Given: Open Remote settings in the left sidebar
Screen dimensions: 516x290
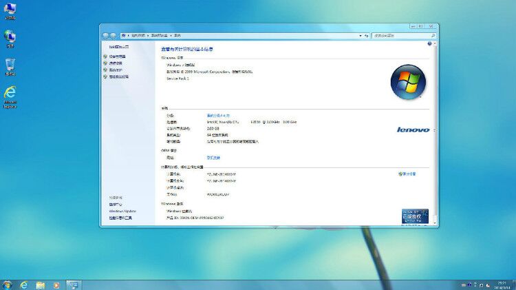Looking at the screenshot, I should pos(116,63).
